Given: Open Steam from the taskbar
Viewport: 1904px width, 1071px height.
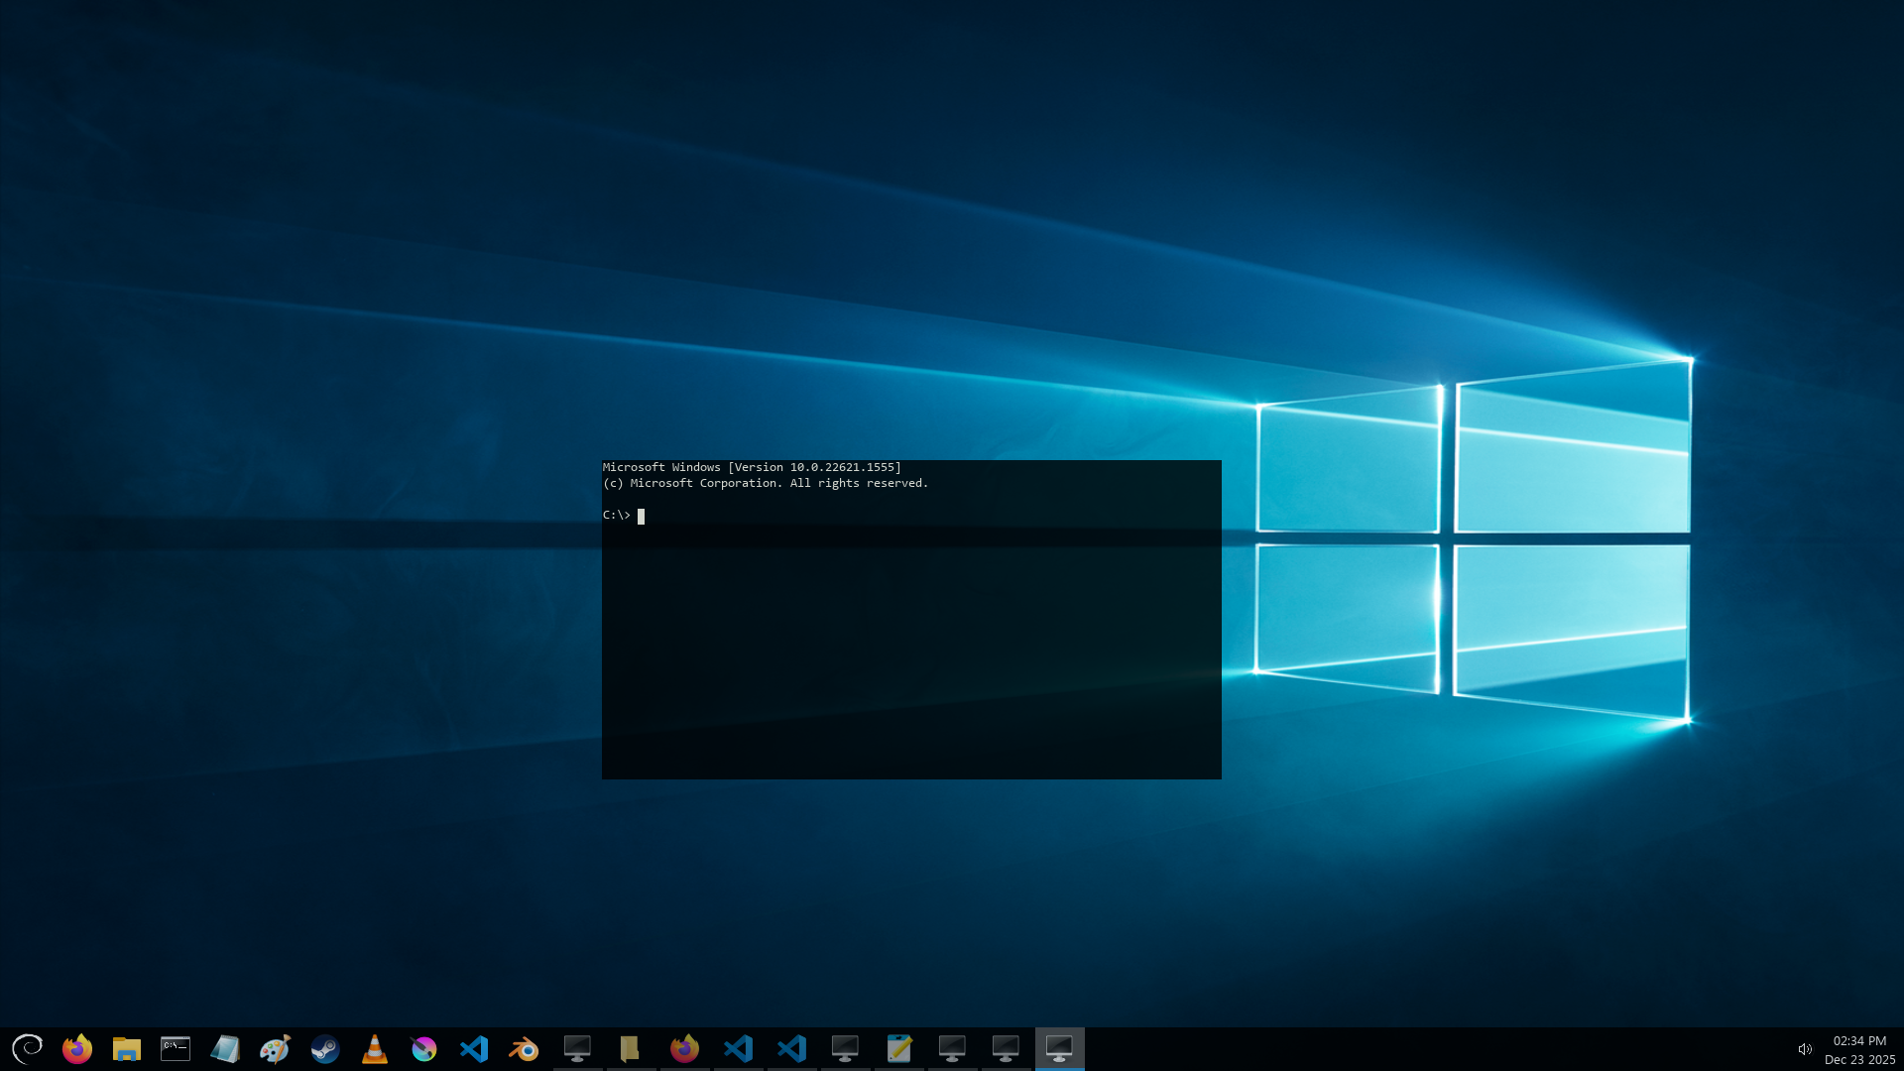Looking at the screenshot, I should click(325, 1048).
